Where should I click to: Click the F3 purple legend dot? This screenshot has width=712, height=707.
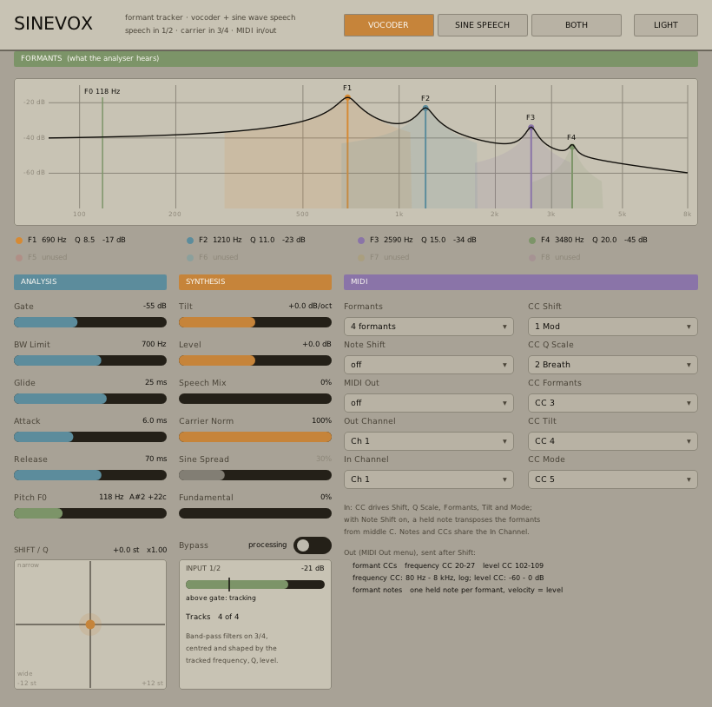tap(361, 241)
